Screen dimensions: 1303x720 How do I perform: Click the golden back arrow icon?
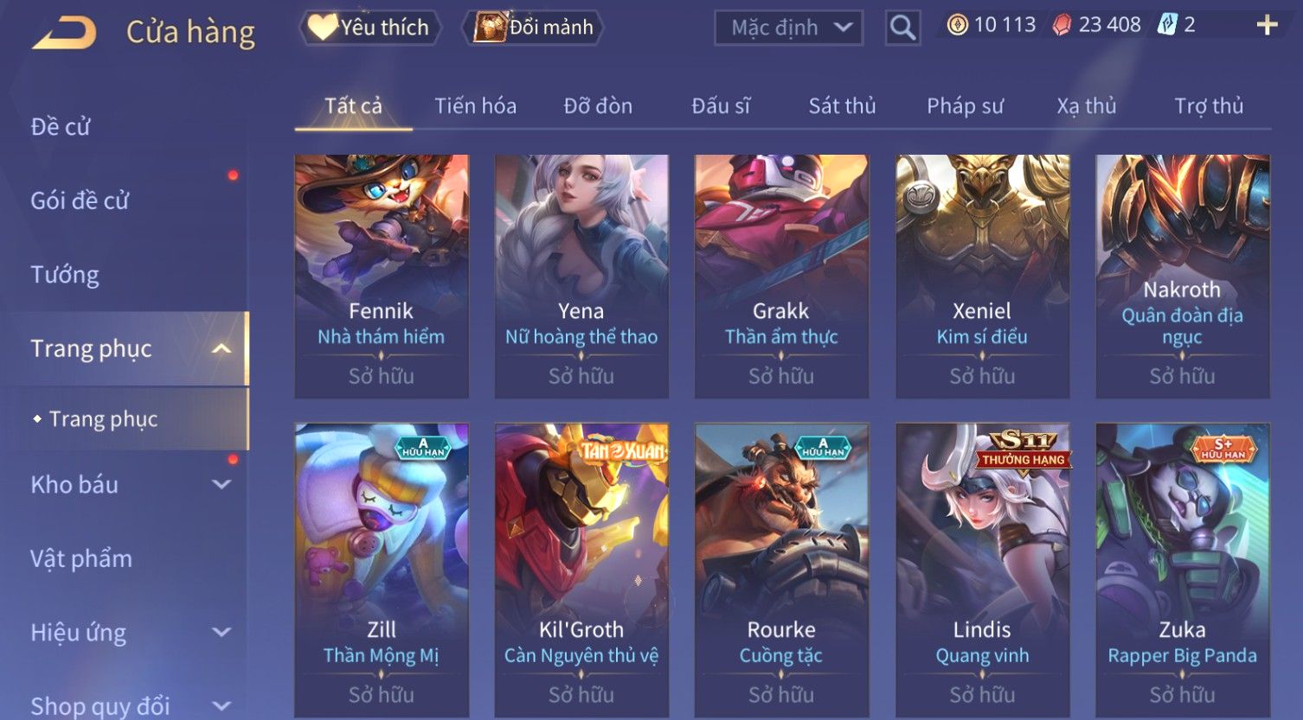[x=64, y=33]
